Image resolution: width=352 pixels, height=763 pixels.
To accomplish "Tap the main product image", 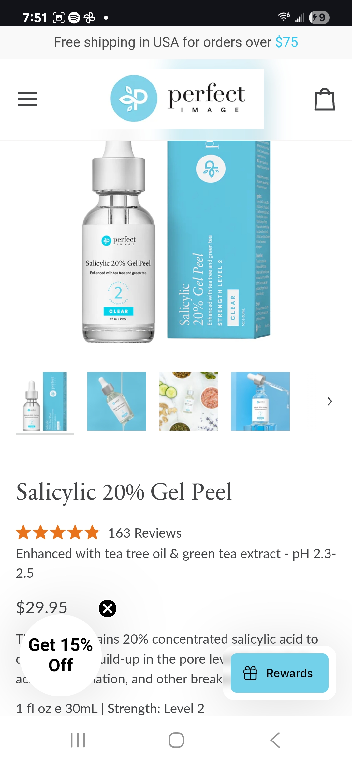I will (176, 241).
